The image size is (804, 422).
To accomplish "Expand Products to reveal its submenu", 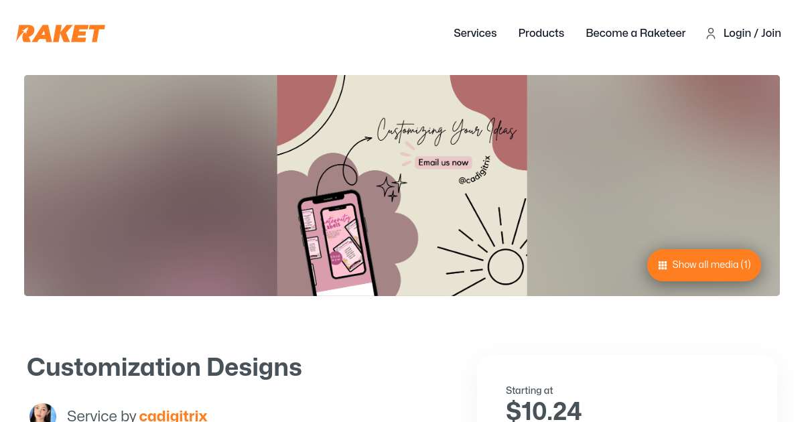I will (x=541, y=33).
